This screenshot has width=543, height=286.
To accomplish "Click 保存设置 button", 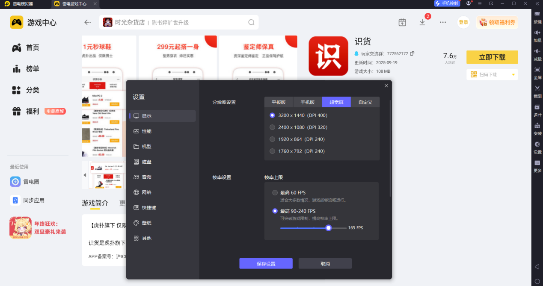I will 266,263.
